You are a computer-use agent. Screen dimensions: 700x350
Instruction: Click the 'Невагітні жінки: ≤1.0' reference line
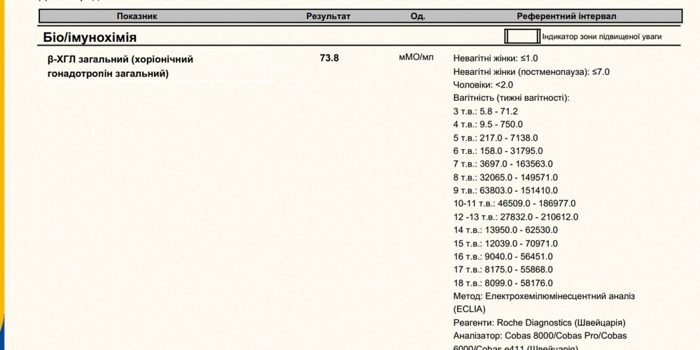click(496, 58)
